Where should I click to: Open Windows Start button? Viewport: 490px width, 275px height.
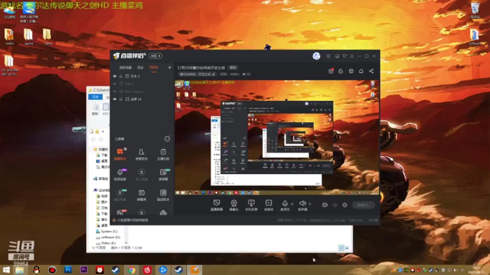[x=6, y=269]
